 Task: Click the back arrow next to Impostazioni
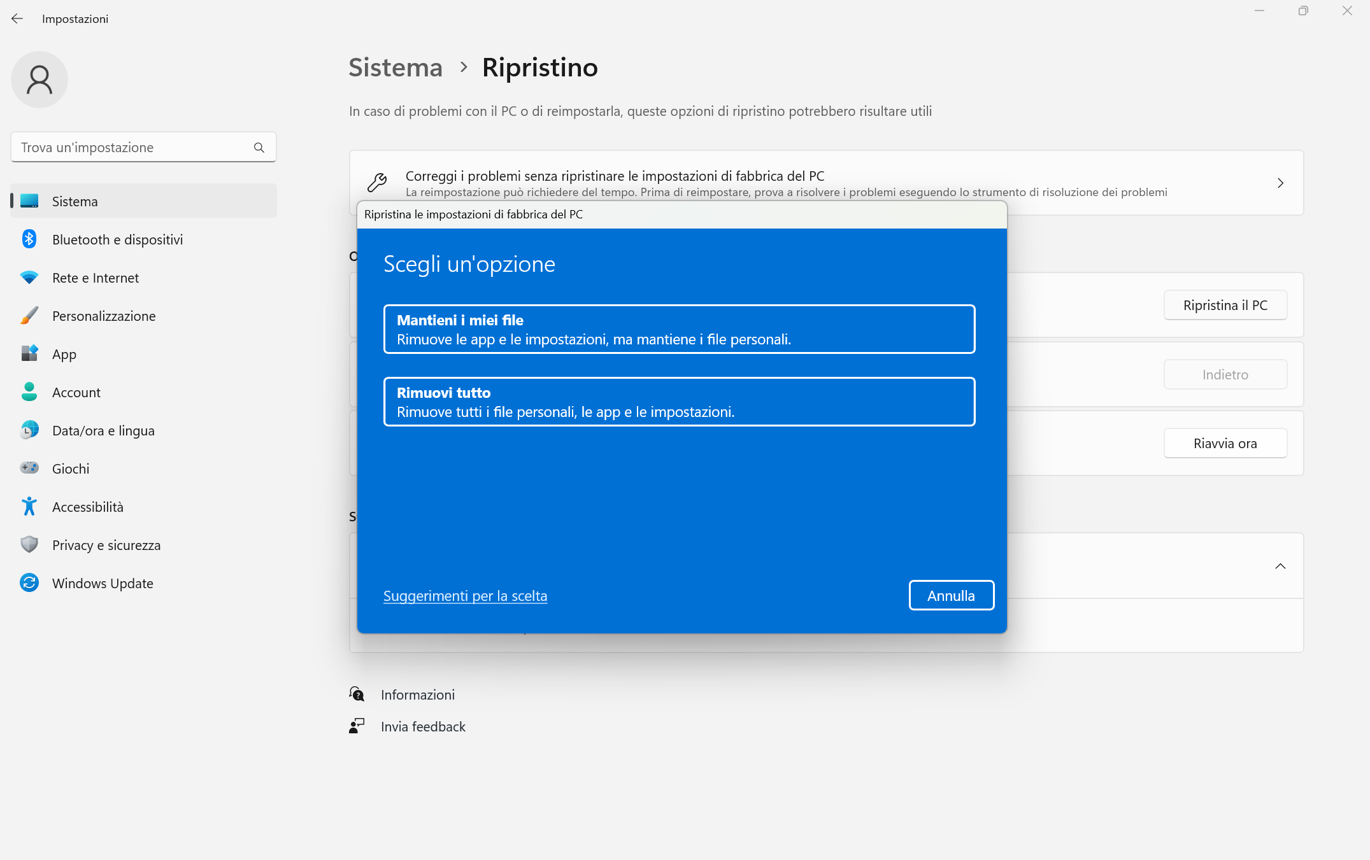coord(17,18)
